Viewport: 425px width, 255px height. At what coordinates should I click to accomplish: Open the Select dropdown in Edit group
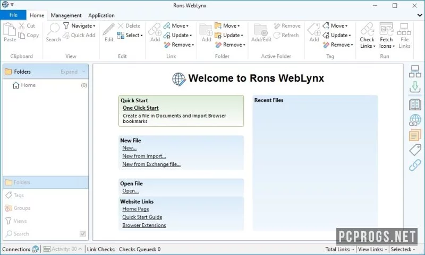[x=130, y=35]
